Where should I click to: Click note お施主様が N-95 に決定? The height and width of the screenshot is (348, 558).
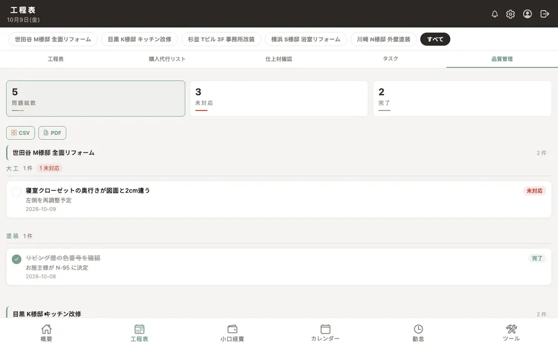click(57, 268)
